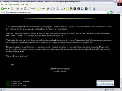Click the address bar URL field
This screenshot has height=91, width=122.
[x=57, y=12]
